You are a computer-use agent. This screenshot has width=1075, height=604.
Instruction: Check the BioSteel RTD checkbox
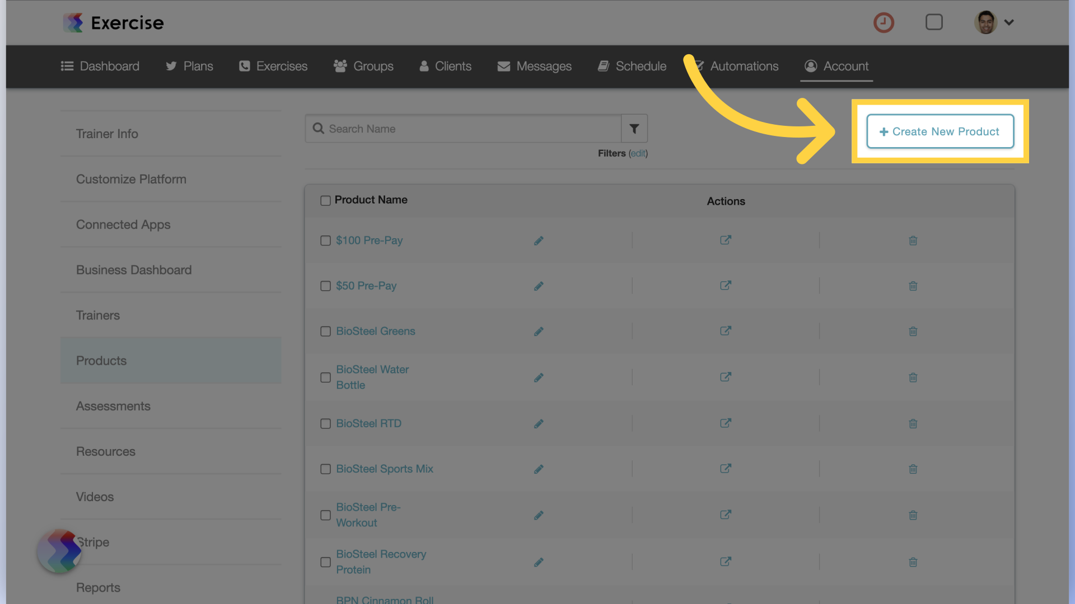[325, 423]
